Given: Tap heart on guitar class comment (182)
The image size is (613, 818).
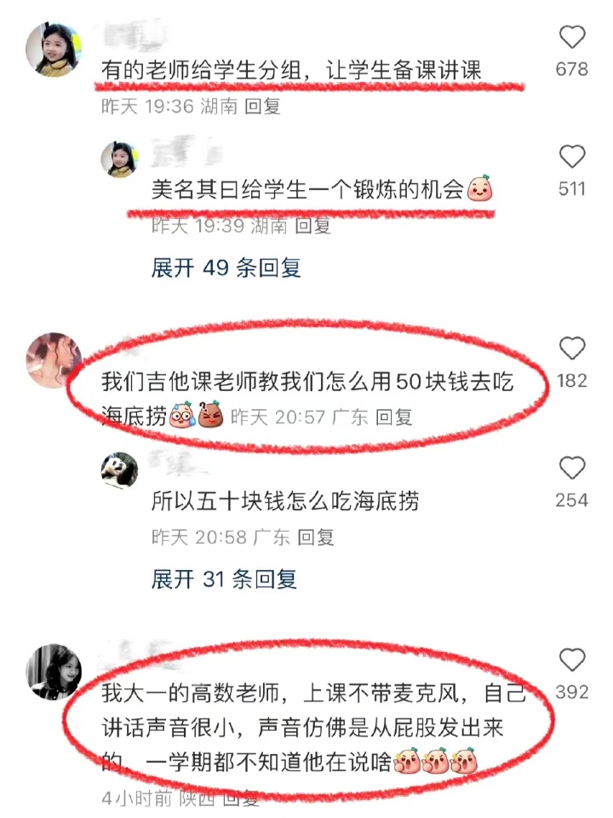Looking at the screenshot, I should point(572,348).
